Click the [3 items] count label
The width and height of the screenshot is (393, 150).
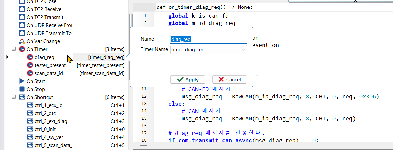tap(115, 49)
